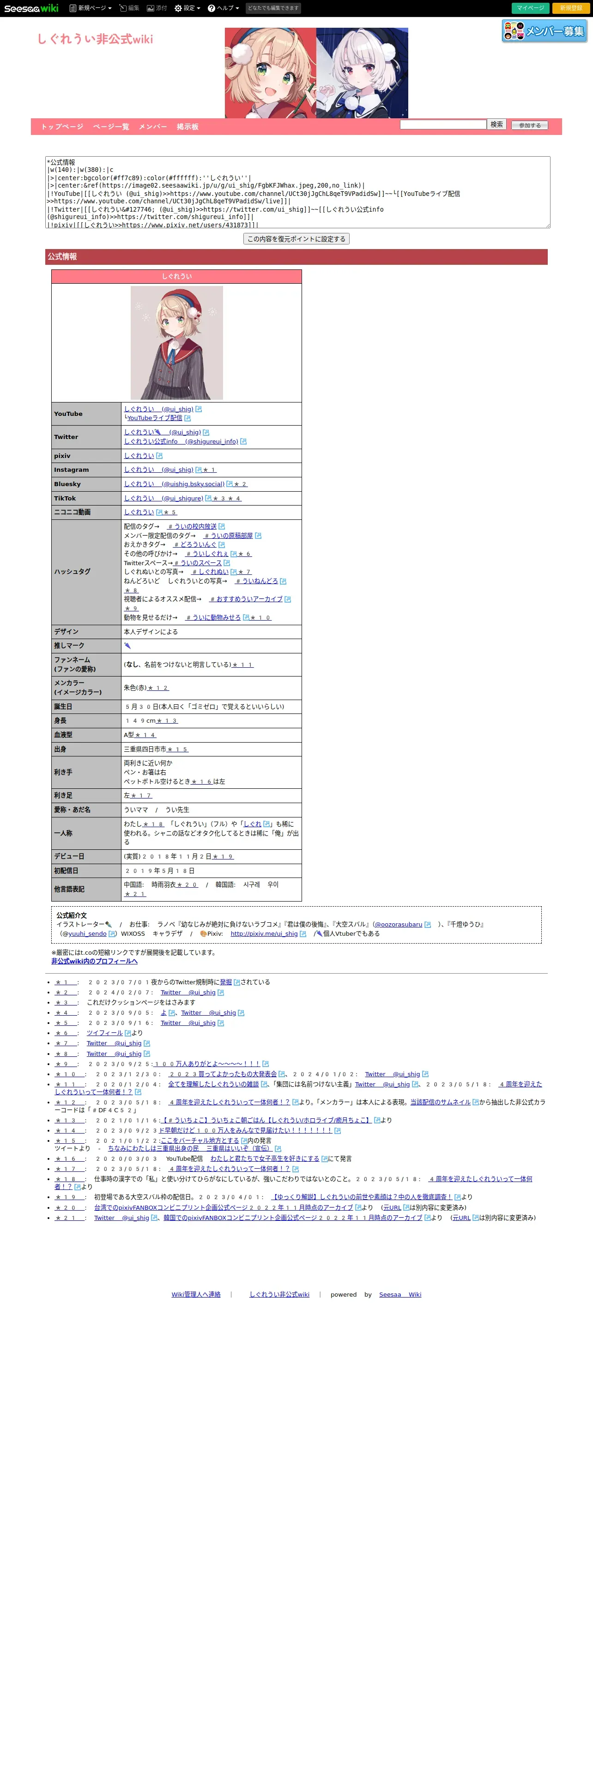Open YouTube しぐれうい (@ui_shig) link
The image size is (593, 1780).
click(x=159, y=409)
